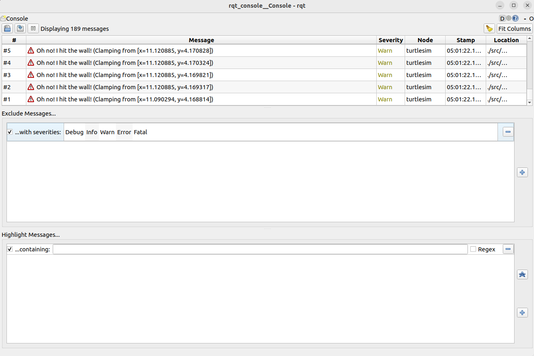
Task: Focus the '...containing' highlight text field
Action: click(x=260, y=249)
